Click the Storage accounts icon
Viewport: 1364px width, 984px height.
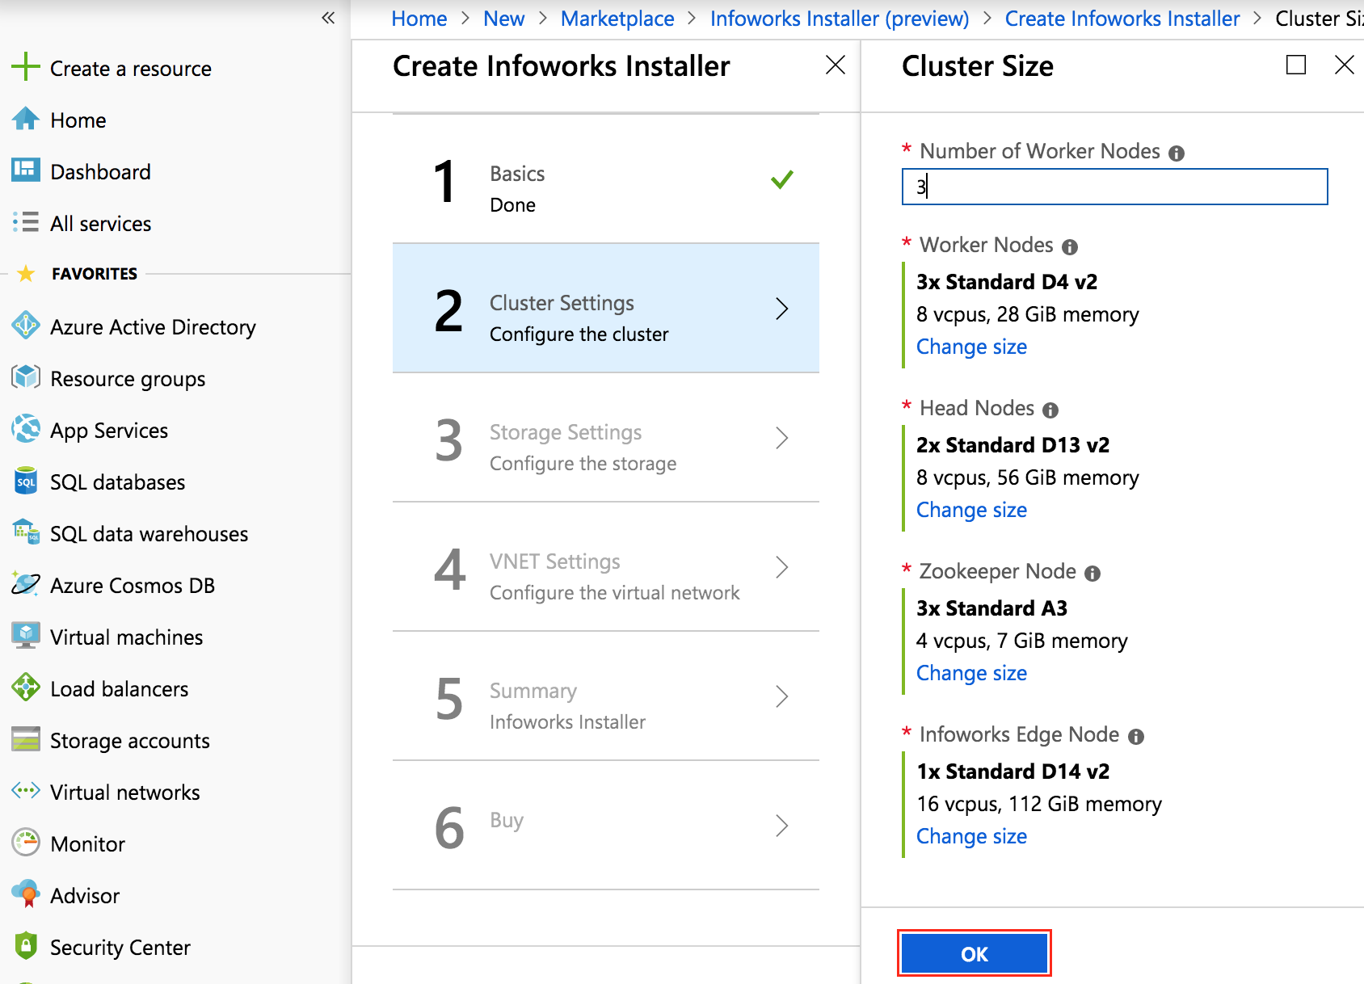point(26,739)
